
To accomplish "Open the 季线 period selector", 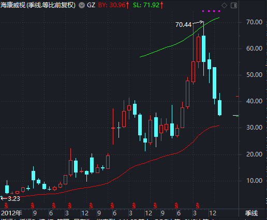I will (251, 213).
